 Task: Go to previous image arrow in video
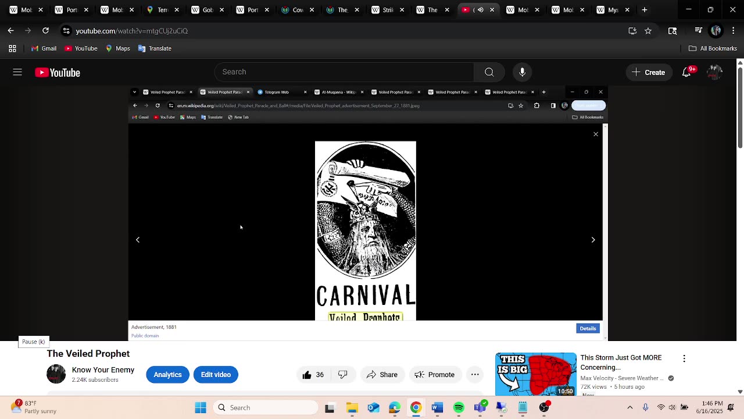click(138, 240)
